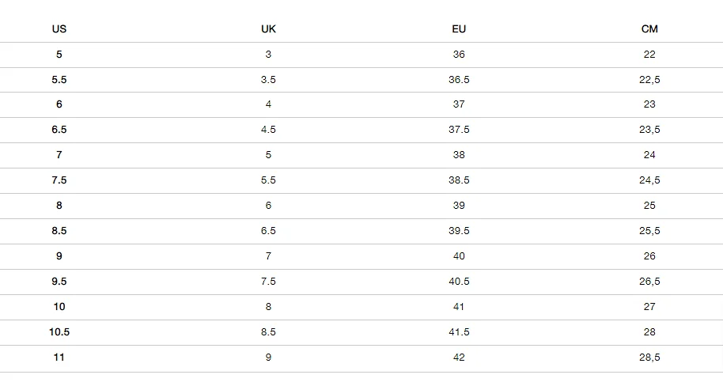
Task: Click the US column header
Action: click(59, 29)
